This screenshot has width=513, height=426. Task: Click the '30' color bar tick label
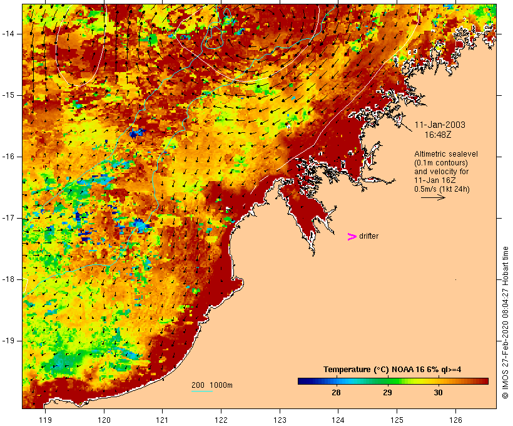[438, 392]
